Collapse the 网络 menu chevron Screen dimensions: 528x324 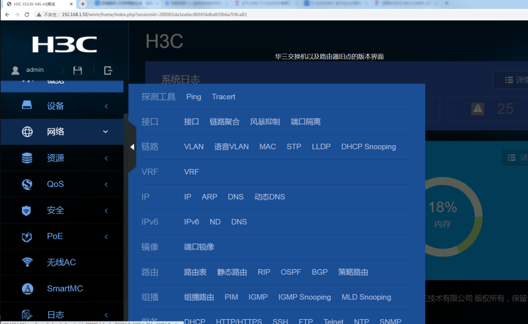(x=106, y=131)
